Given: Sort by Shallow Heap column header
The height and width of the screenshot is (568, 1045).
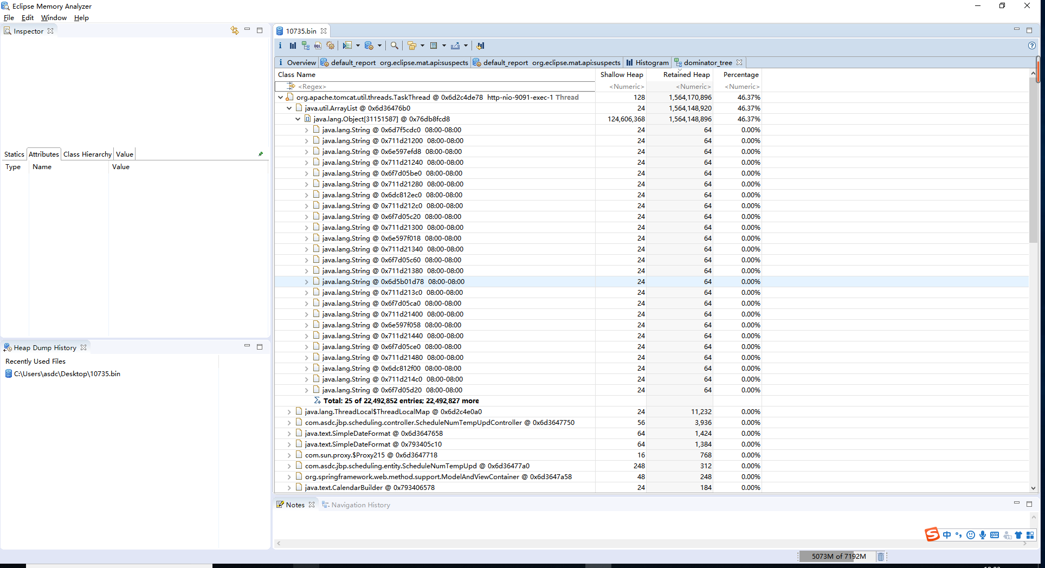Looking at the screenshot, I should tap(622, 75).
